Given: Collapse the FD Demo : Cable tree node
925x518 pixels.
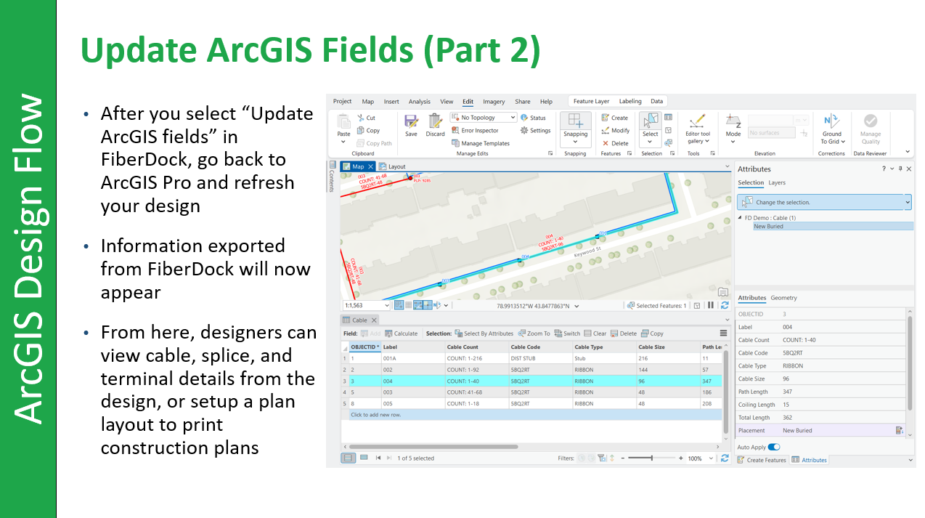Looking at the screenshot, I should coord(739,218).
